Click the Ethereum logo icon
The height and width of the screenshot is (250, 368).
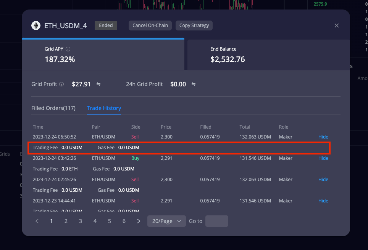[x=36, y=25]
